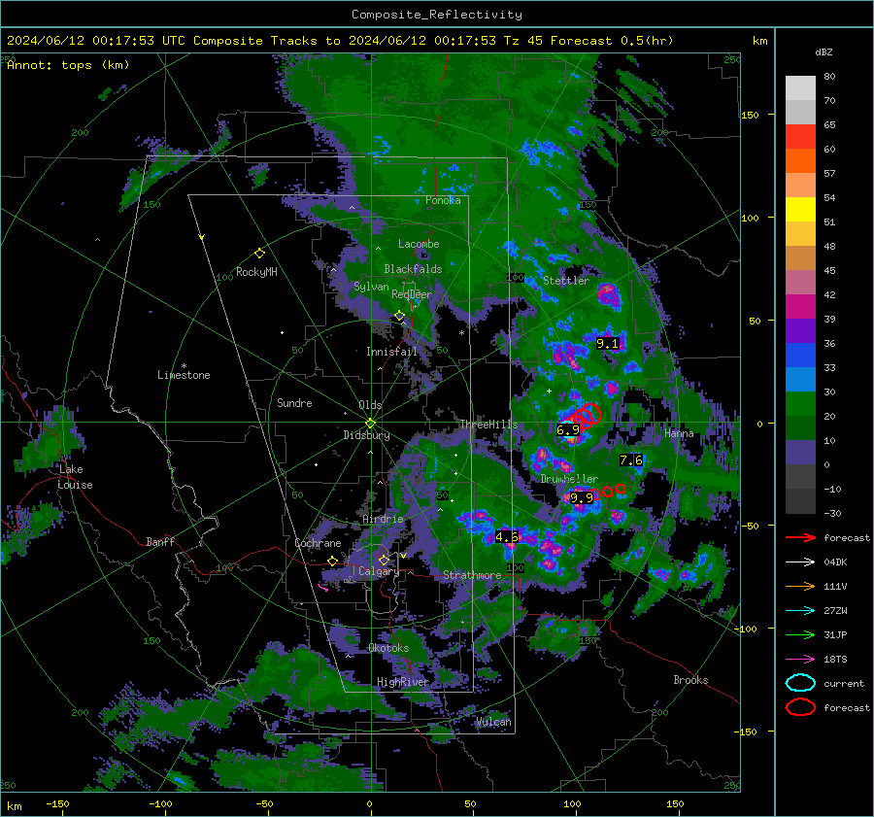Click the magenta swatch between 42 and 39 dBZ
874x817 pixels.
click(x=800, y=307)
